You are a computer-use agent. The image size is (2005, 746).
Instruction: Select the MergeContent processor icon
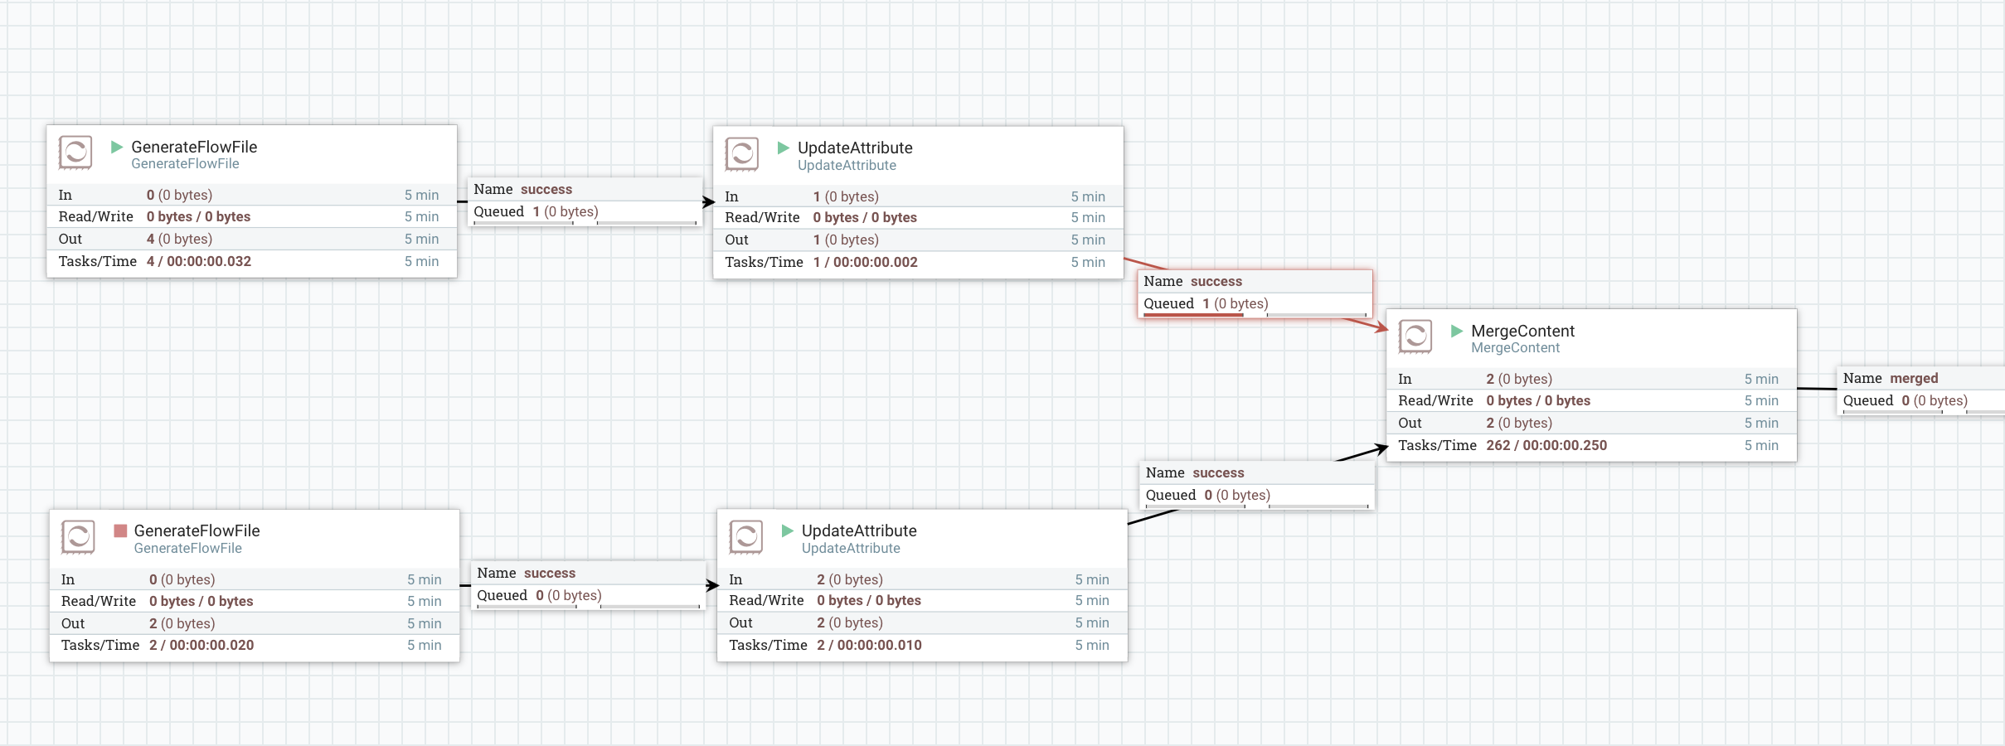(x=1415, y=337)
